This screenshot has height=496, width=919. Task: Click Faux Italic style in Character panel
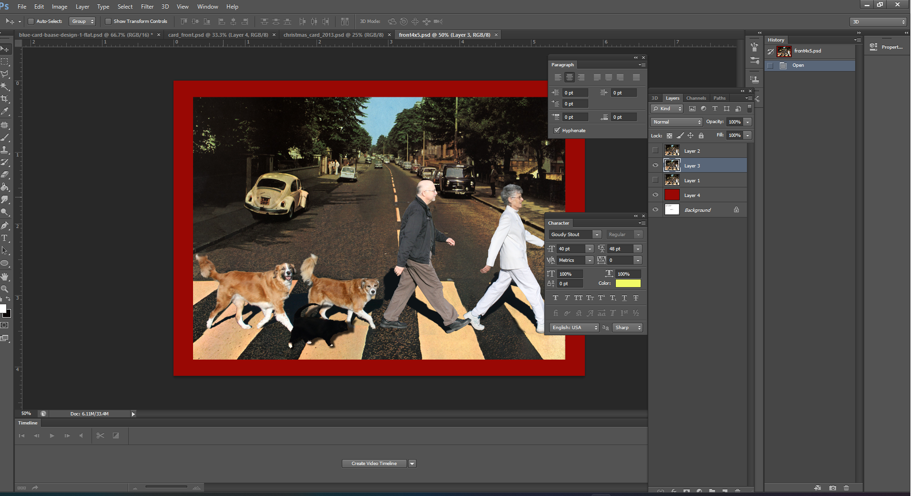(x=567, y=298)
